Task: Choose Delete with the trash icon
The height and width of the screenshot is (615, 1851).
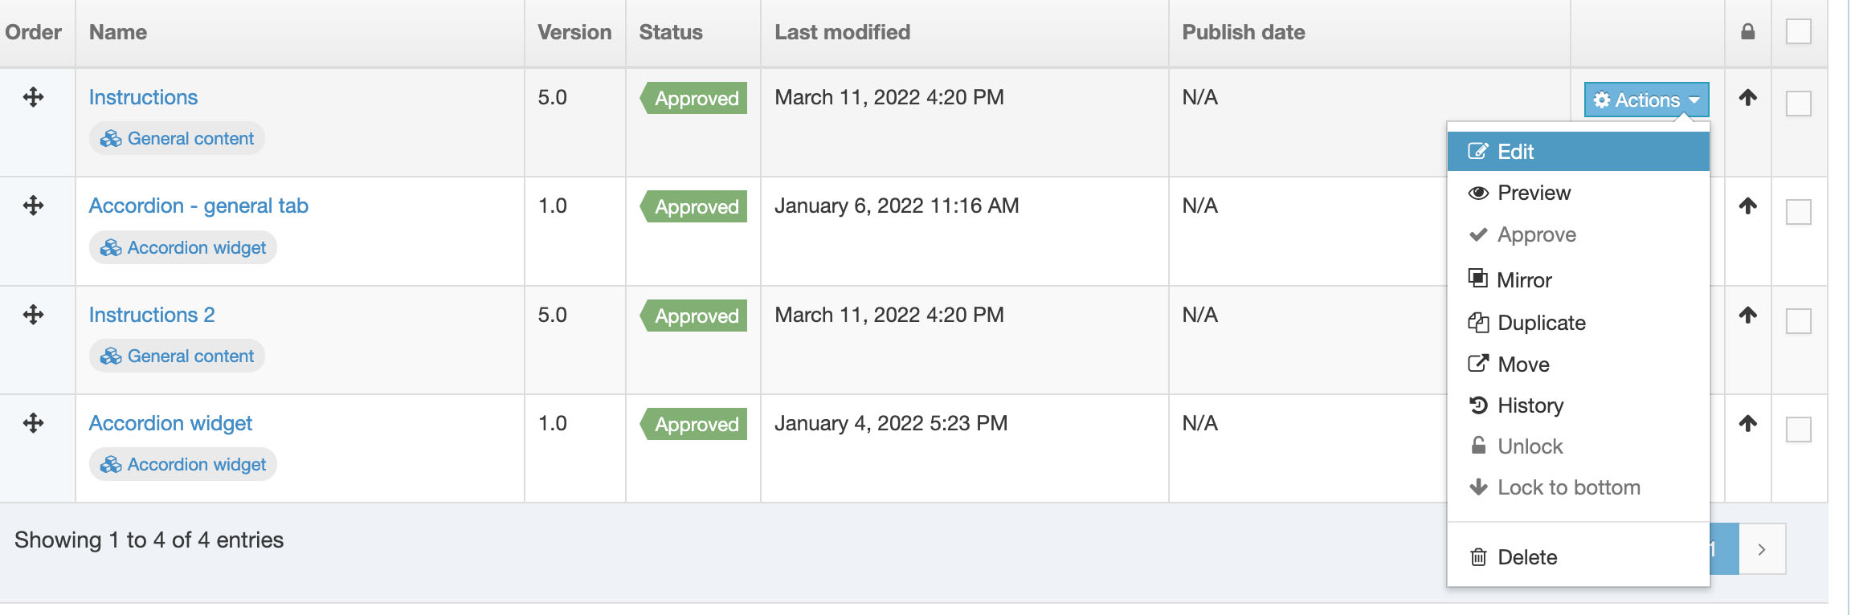Action: click(1526, 557)
